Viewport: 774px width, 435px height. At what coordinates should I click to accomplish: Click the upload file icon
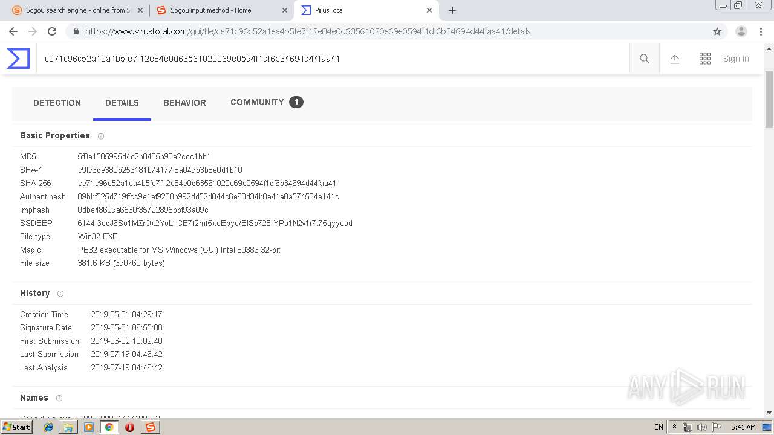click(x=675, y=59)
